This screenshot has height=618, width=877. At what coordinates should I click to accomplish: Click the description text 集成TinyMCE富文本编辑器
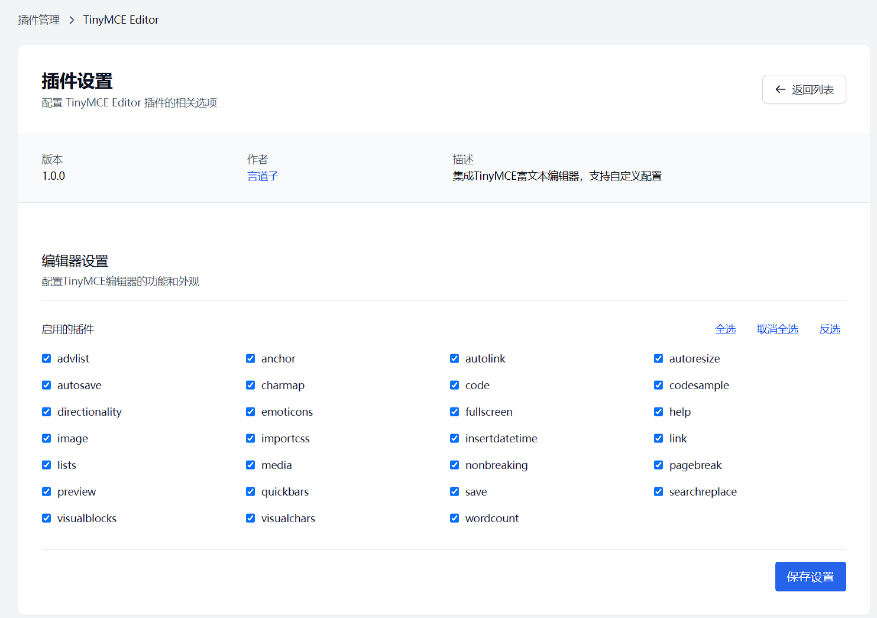point(516,176)
